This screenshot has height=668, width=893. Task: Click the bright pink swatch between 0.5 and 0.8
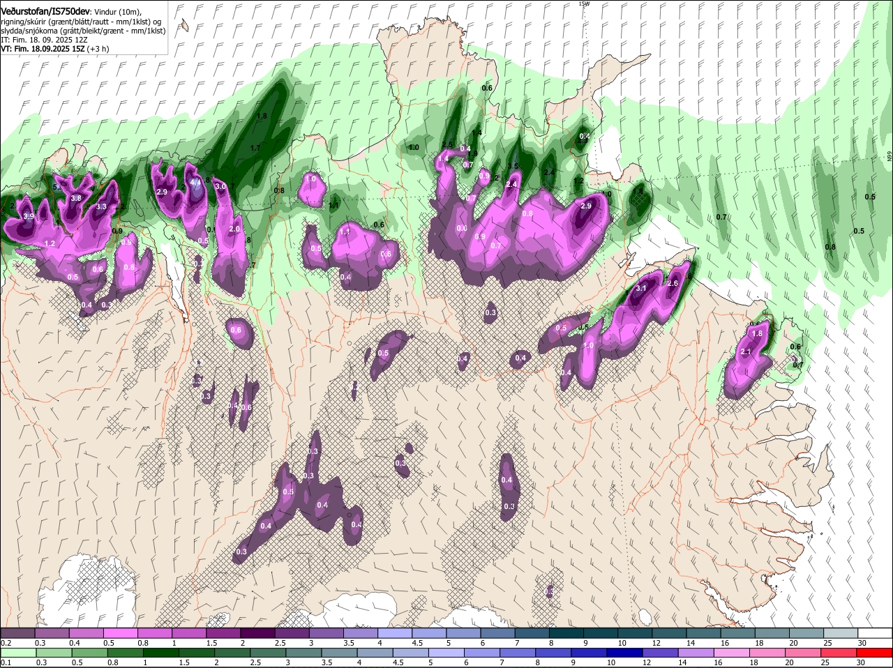(120, 632)
